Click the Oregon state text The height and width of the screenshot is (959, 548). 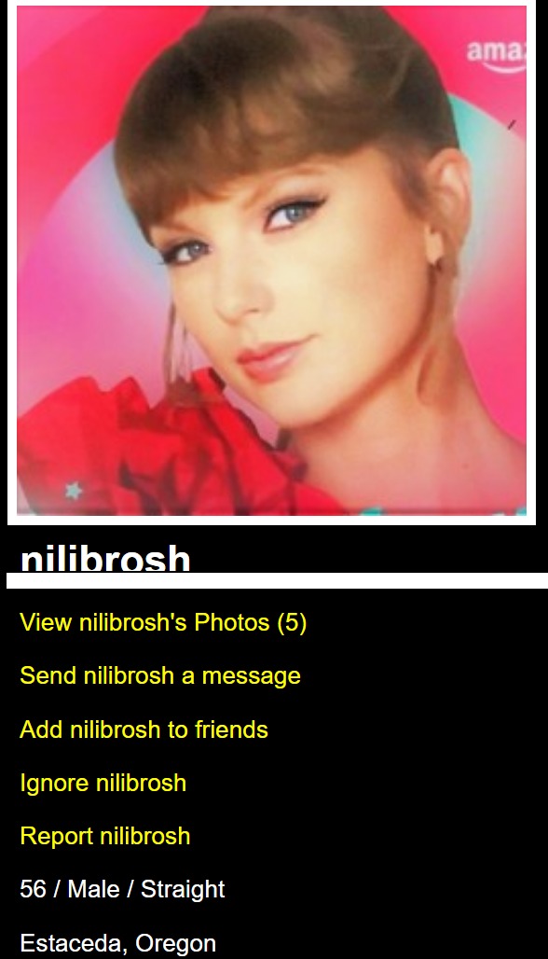tap(176, 944)
